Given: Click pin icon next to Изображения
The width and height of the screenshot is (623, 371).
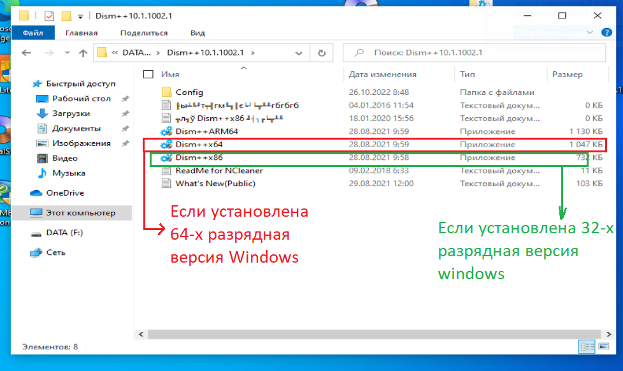Looking at the screenshot, I should tap(125, 143).
